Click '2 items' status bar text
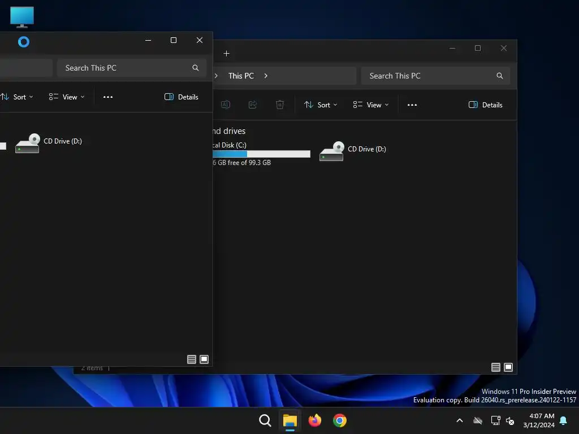Screen dimensions: 579x434 (x=92, y=368)
